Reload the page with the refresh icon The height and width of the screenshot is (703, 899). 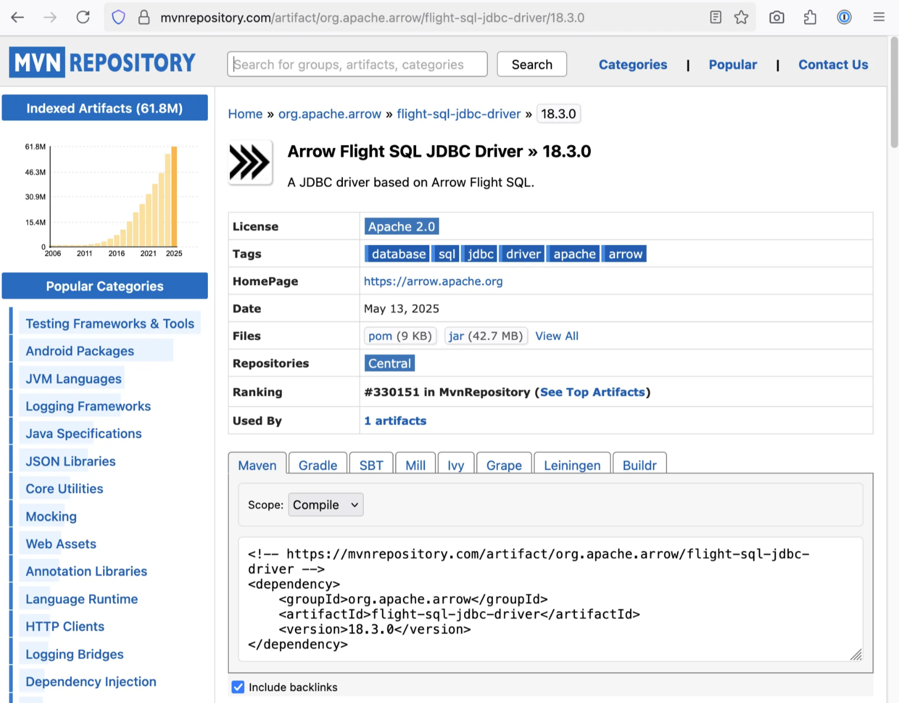83,18
